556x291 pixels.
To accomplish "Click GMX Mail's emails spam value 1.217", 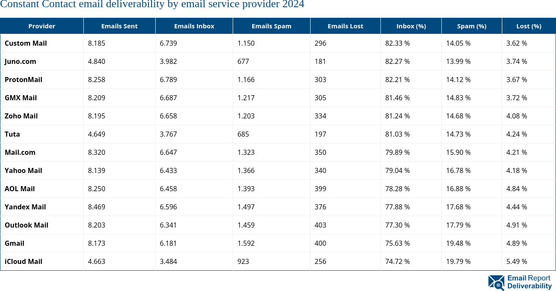I will point(246,98).
